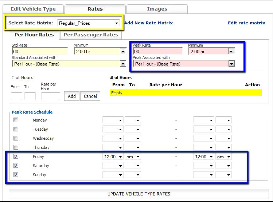Click the Rate per Hour input box
Image resolution: width=273 pixels, height=202 pixels.
51,96
